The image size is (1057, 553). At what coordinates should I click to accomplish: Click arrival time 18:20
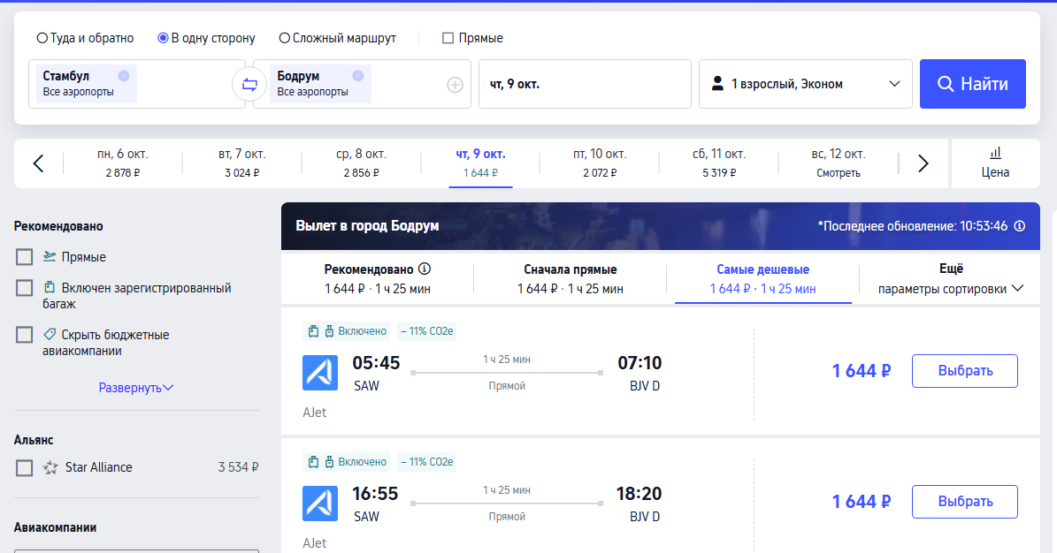coord(639,494)
